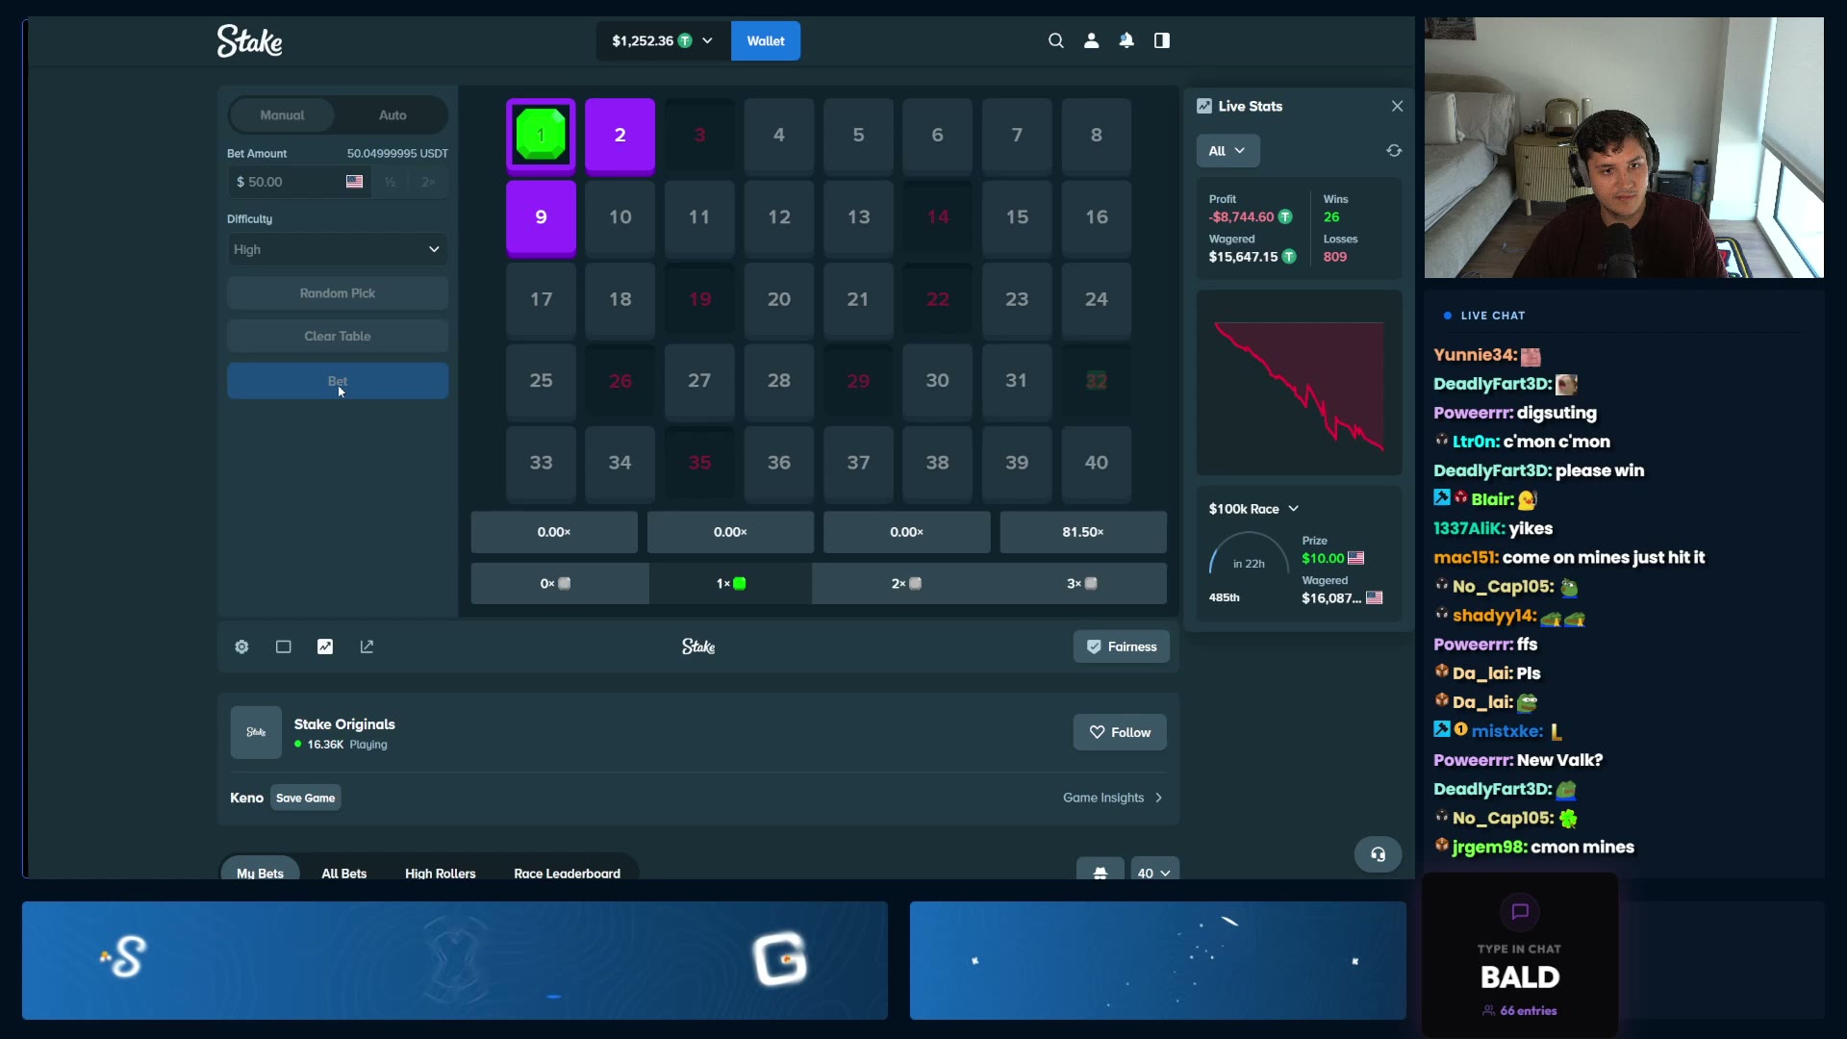Click the Clear Table button

click(338, 337)
